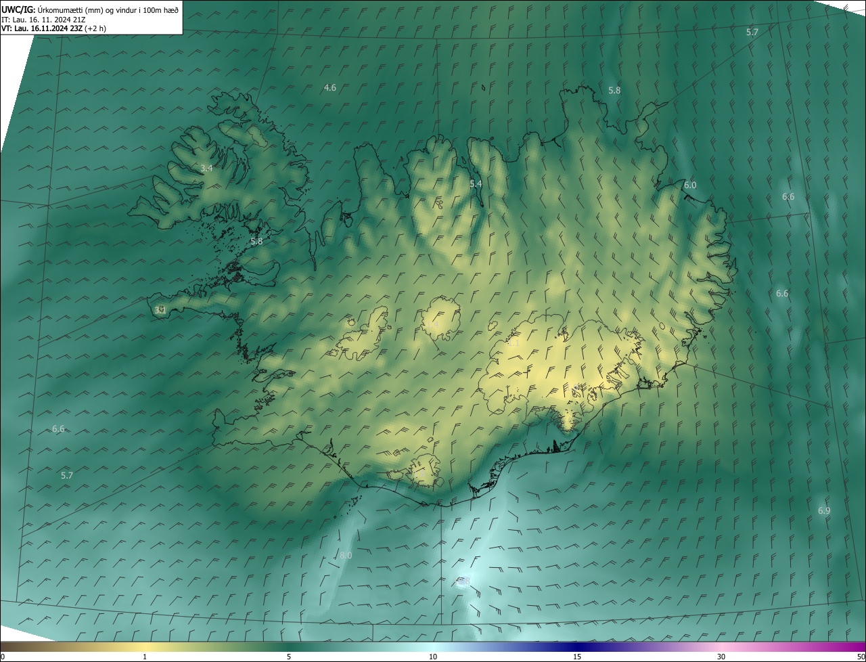The height and width of the screenshot is (662, 866).
Task: Click the 5.4 value in northern Iceland
Action: click(476, 183)
